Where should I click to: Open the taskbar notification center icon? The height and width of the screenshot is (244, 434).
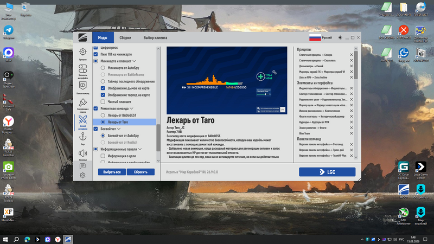click(x=425, y=239)
